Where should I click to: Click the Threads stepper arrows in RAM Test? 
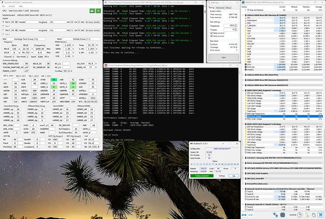point(236,30)
